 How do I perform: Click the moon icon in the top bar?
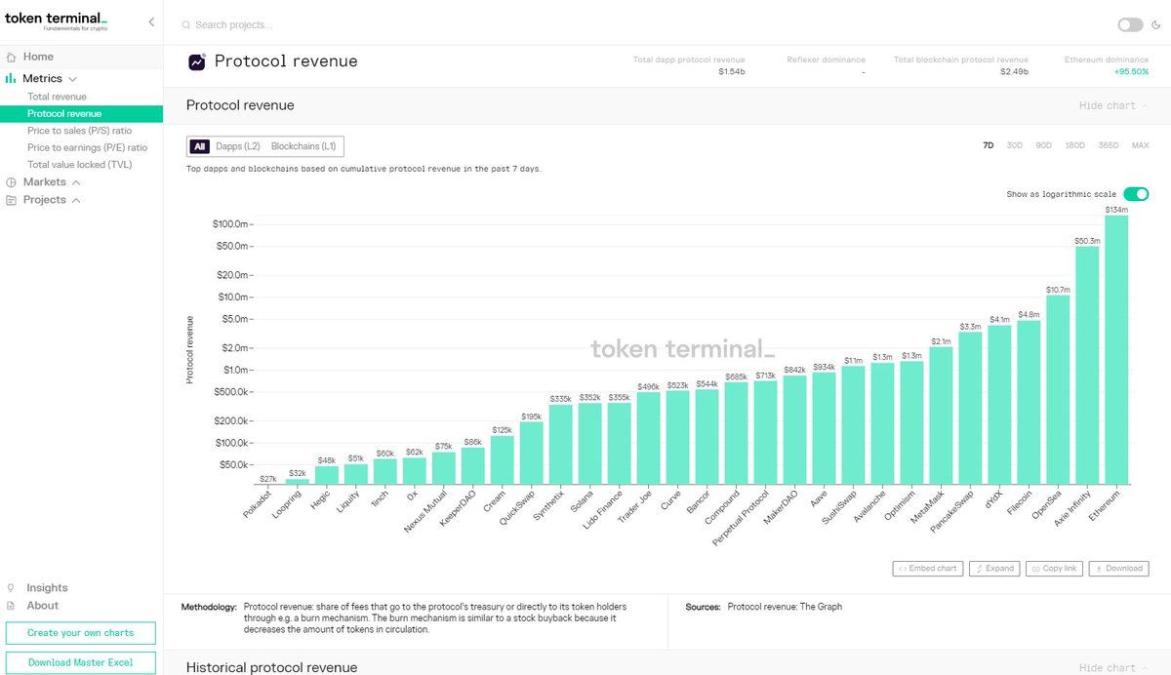click(1156, 24)
